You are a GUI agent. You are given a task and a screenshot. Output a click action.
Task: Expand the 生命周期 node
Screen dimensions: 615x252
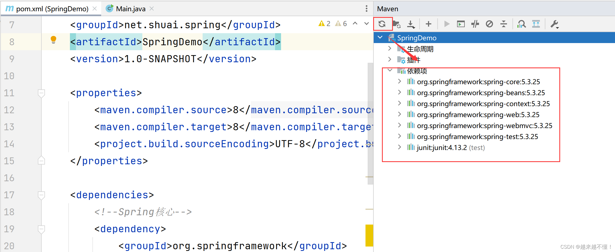(x=390, y=49)
